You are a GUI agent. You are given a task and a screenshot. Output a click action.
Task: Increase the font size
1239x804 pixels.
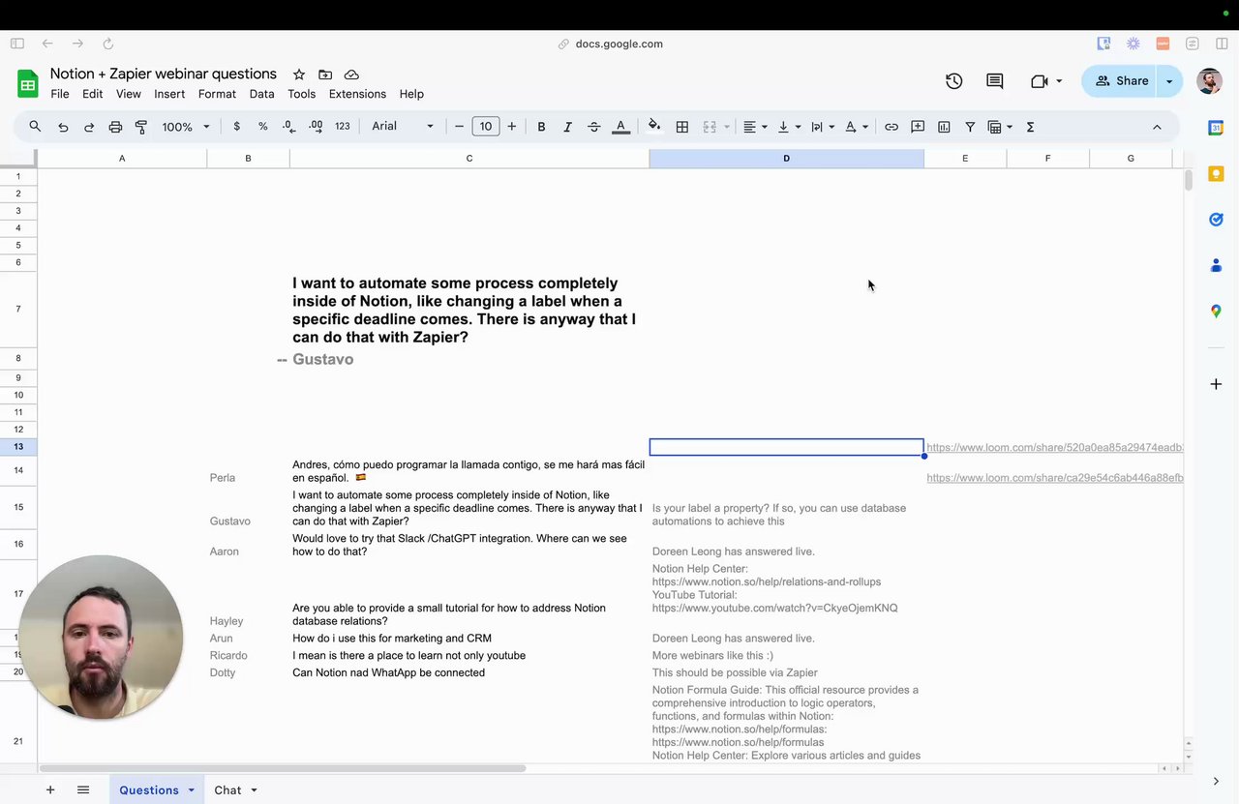512,127
